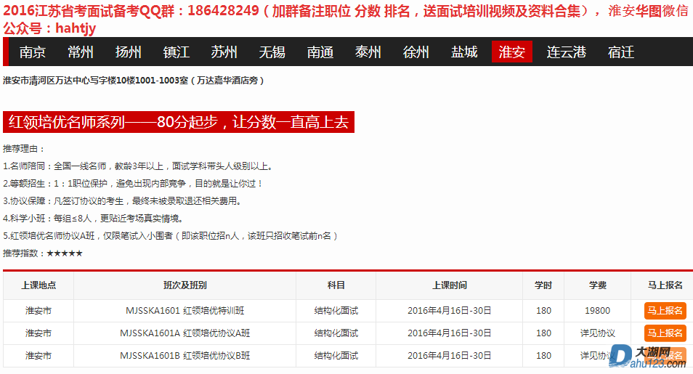
Task: Click the QQ群 186428249 headline text
Action: 346,19
